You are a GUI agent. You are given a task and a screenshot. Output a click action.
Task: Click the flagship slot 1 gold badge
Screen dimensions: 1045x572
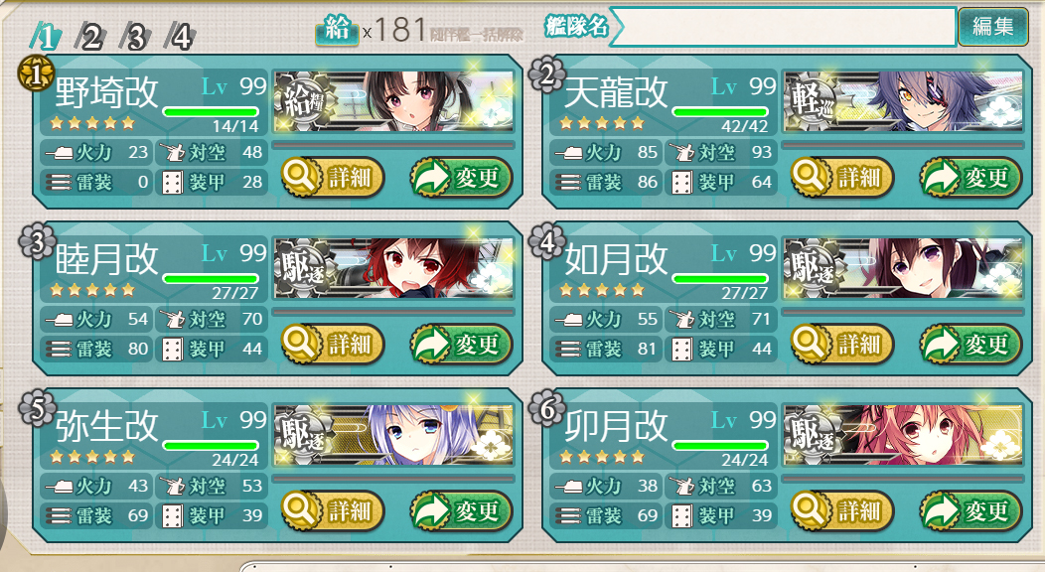(36, 73)
